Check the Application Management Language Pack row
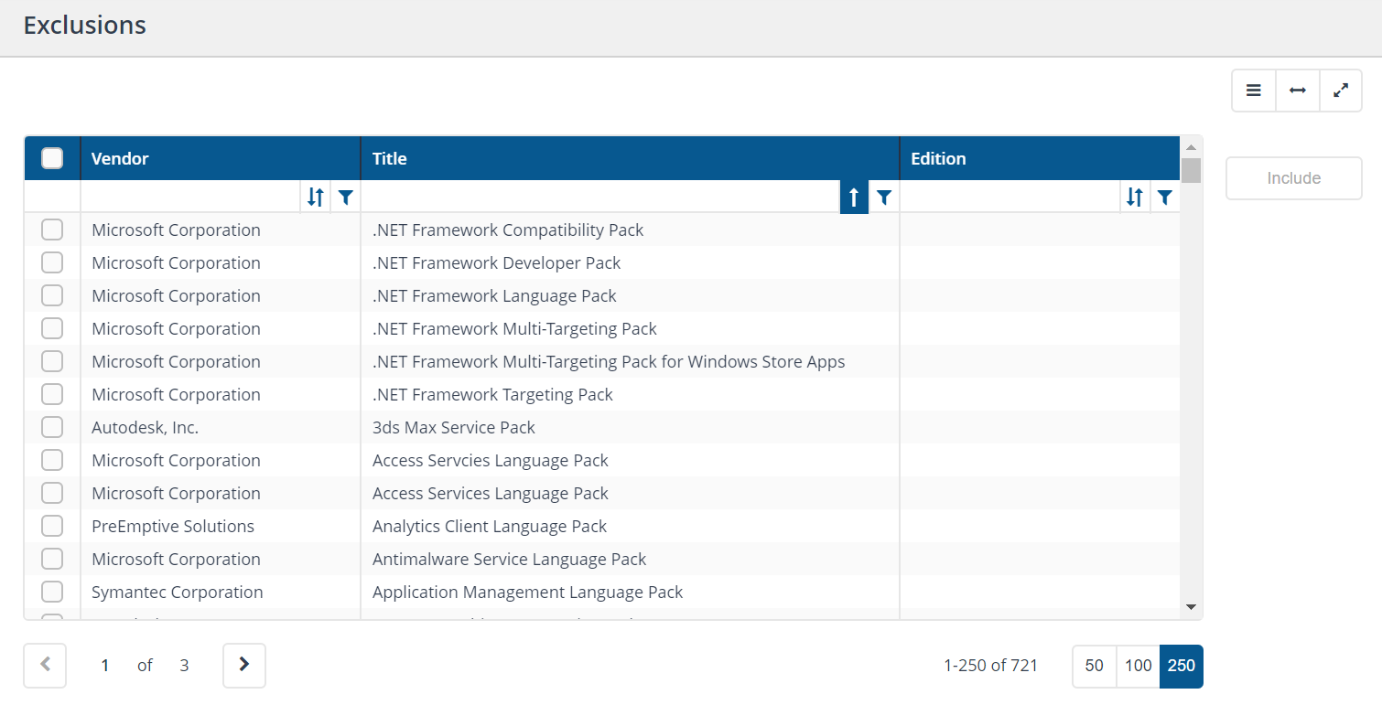This screenshot has height=705, width=1382. 52,592
